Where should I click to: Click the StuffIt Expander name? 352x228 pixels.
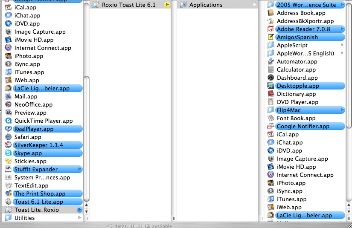(x=36, y=169)
